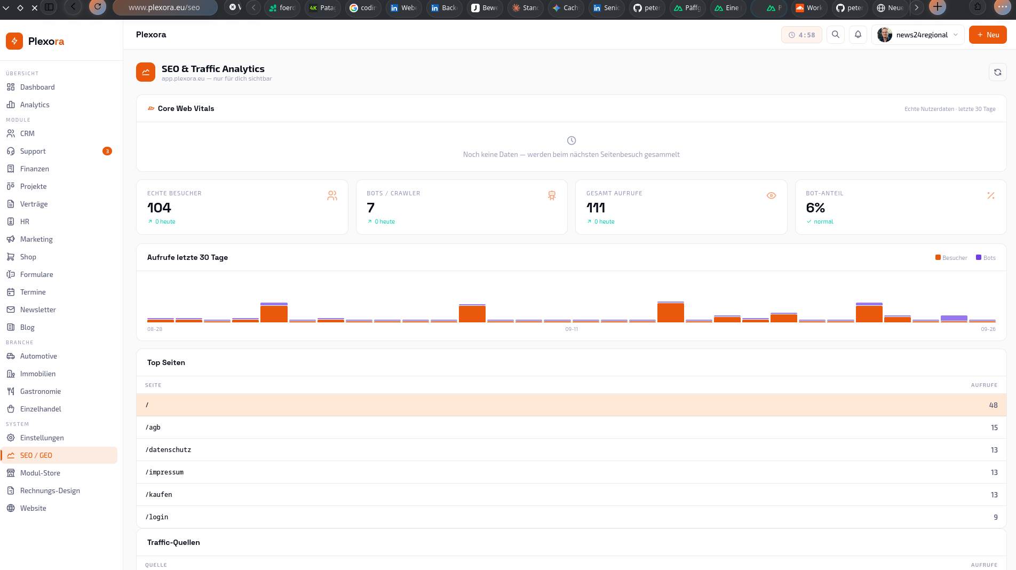
Task: Click the Bots purple legend swatch
Action: point(979,258)
